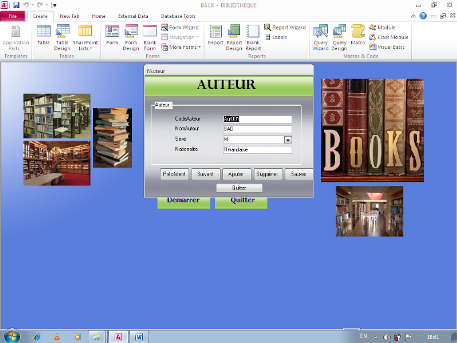Open Query Design

(x=339, y=38)
